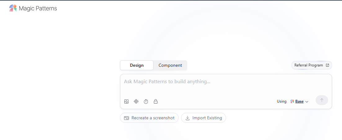Click the colorful Base preset logo
The width and height of the screenshot is (342, 140).
pos(292,101)
